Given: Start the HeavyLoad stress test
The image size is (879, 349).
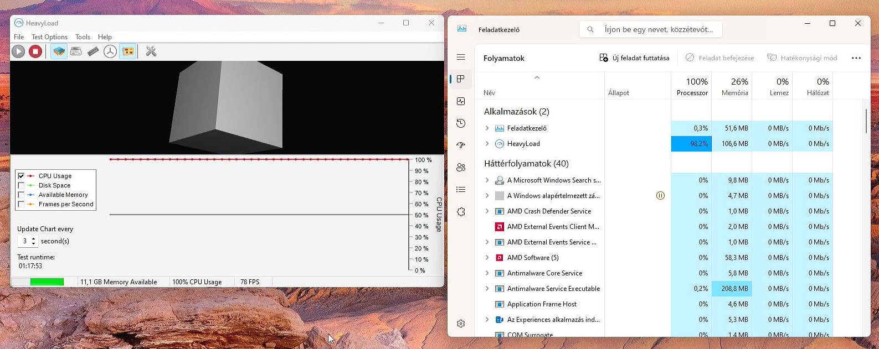Looking at the screenshot, I should coord(18,51).
